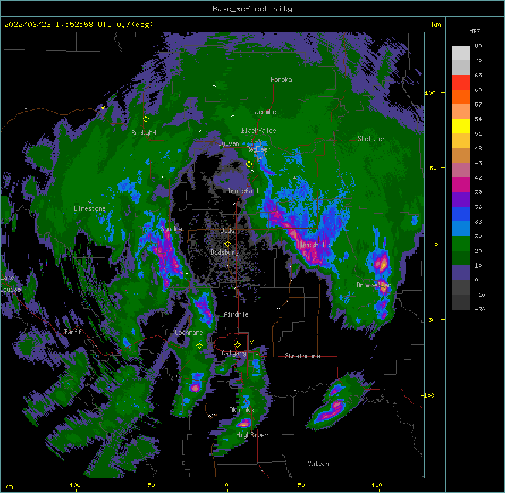This screenshot has width=505, height=493.
Task: Click white caret marker below Ponoka
Action: point(214,86)
